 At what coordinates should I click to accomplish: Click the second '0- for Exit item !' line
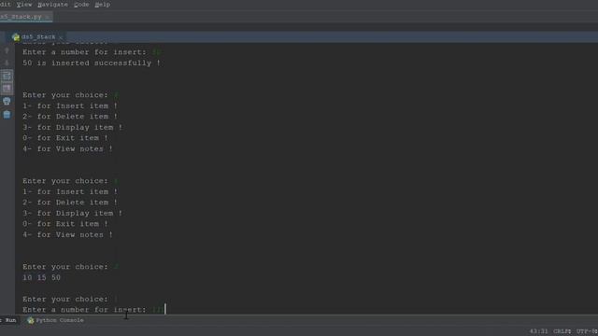pos(64,224)
